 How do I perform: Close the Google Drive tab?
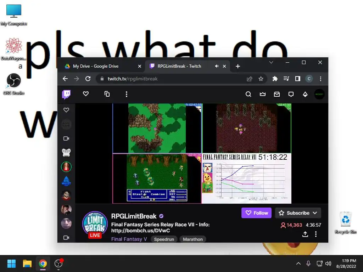point(140,66)
